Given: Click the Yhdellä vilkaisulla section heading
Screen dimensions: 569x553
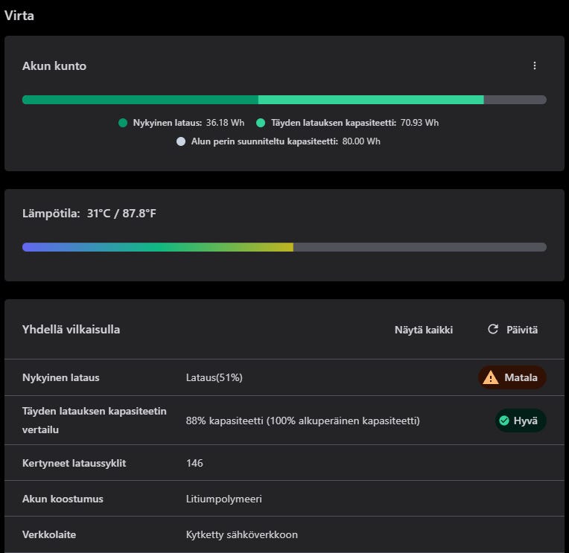Looking at the screenshot, I should coord(71,329).
